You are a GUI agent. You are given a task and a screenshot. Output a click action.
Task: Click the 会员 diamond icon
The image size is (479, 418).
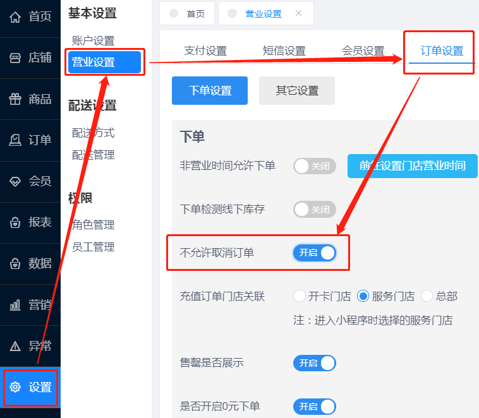pyautogui.click(x=15, y=181)
